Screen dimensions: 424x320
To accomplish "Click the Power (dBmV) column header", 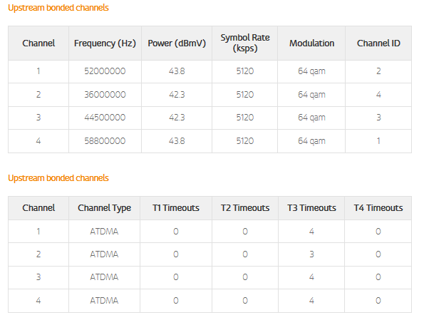I will pos(177,43).
